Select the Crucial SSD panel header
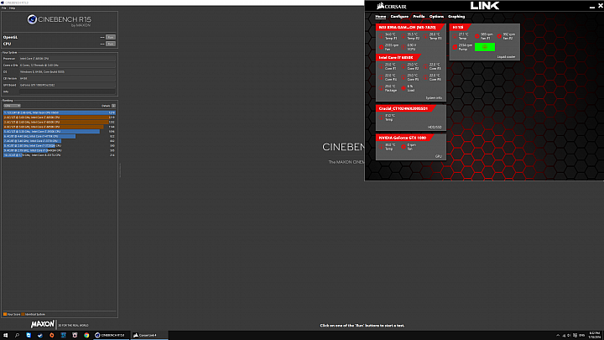The width and height of the screenshot is (604, 340). pos(405,108)
